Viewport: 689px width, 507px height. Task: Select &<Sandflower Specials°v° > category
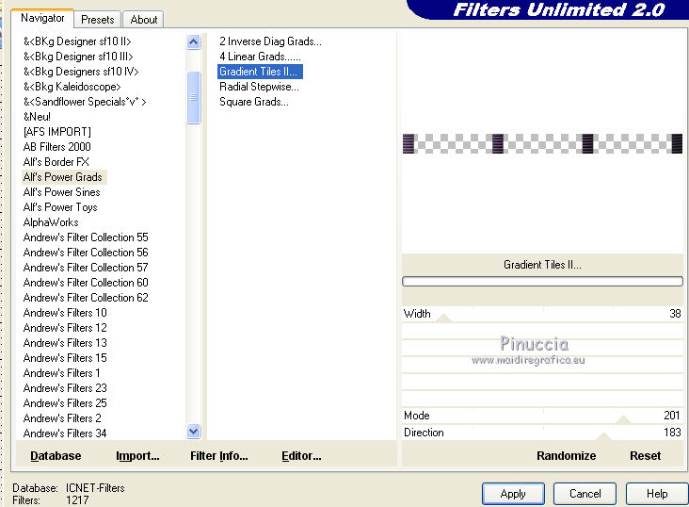pyautogui.click(x=85, y=102)
